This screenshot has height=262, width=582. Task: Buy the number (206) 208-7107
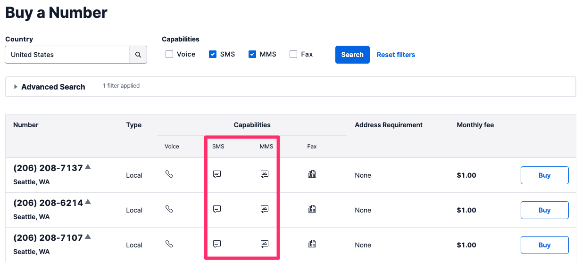coord(544,245)
